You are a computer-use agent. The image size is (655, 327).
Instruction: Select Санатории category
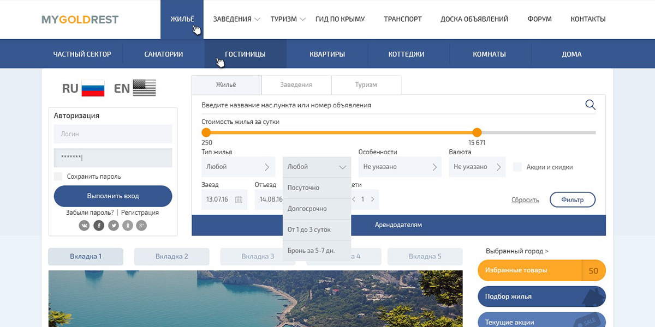click(164, 54)
